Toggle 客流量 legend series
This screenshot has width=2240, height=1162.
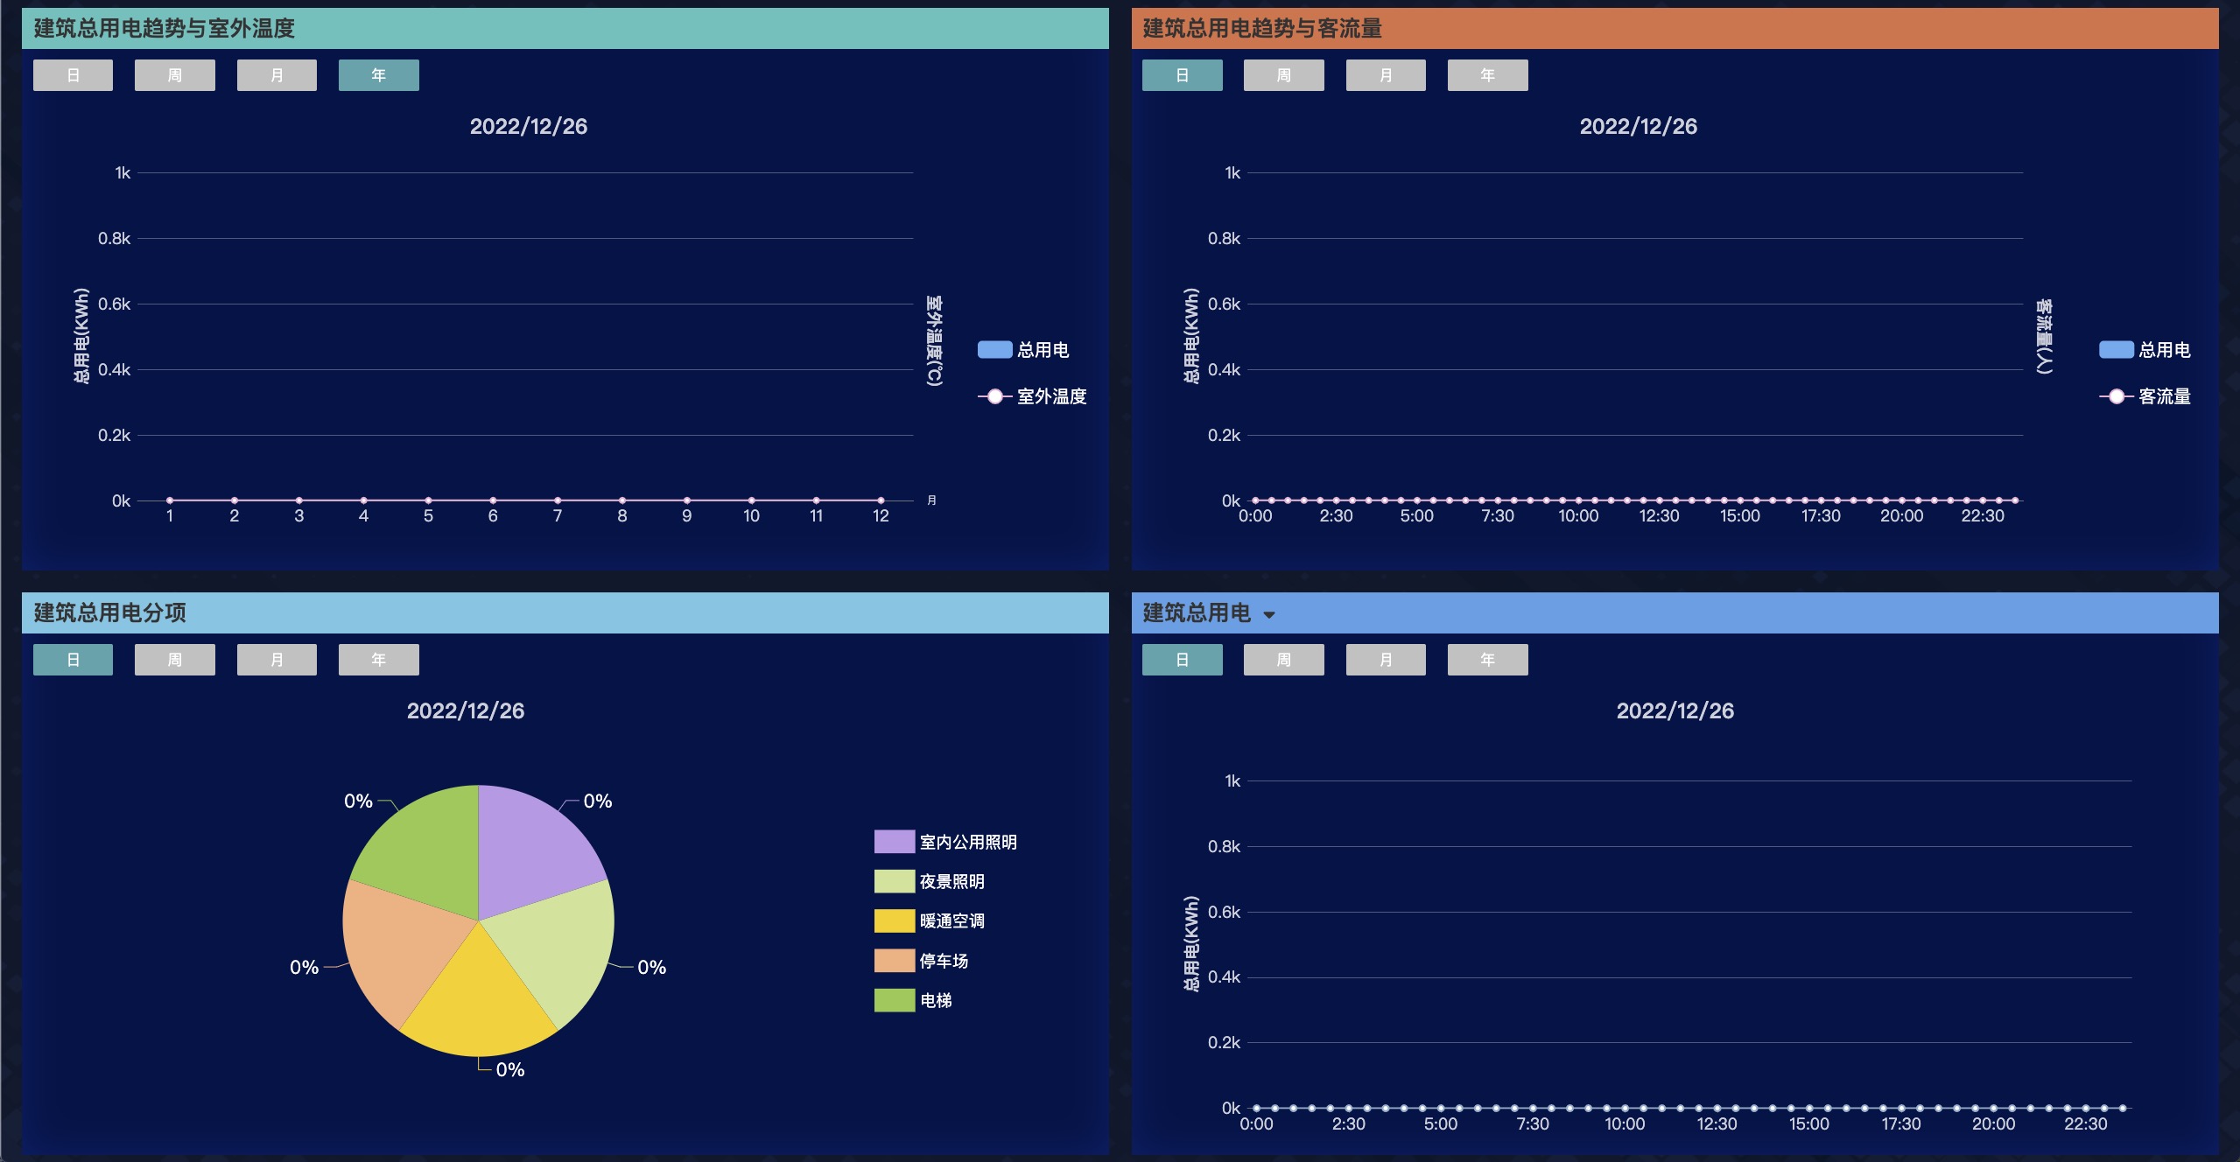click(2145, 396)
